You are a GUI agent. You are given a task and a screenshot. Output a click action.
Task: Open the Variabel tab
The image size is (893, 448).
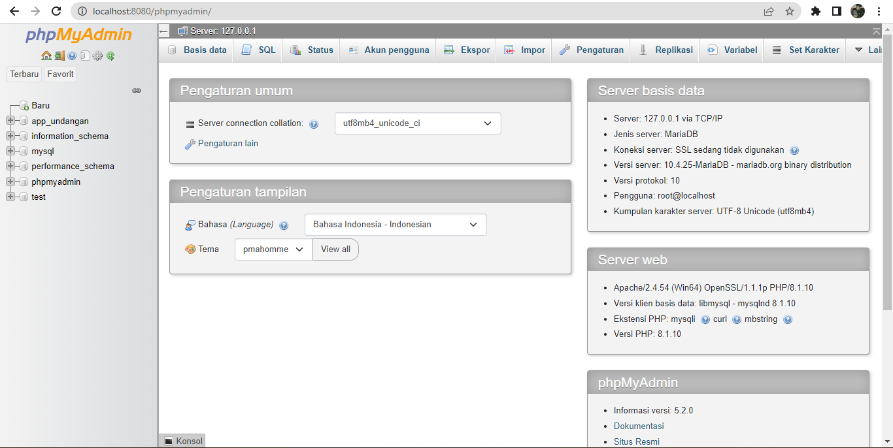(732, 50)
